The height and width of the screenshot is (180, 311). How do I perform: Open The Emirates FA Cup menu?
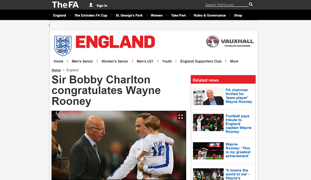point(91,15)
